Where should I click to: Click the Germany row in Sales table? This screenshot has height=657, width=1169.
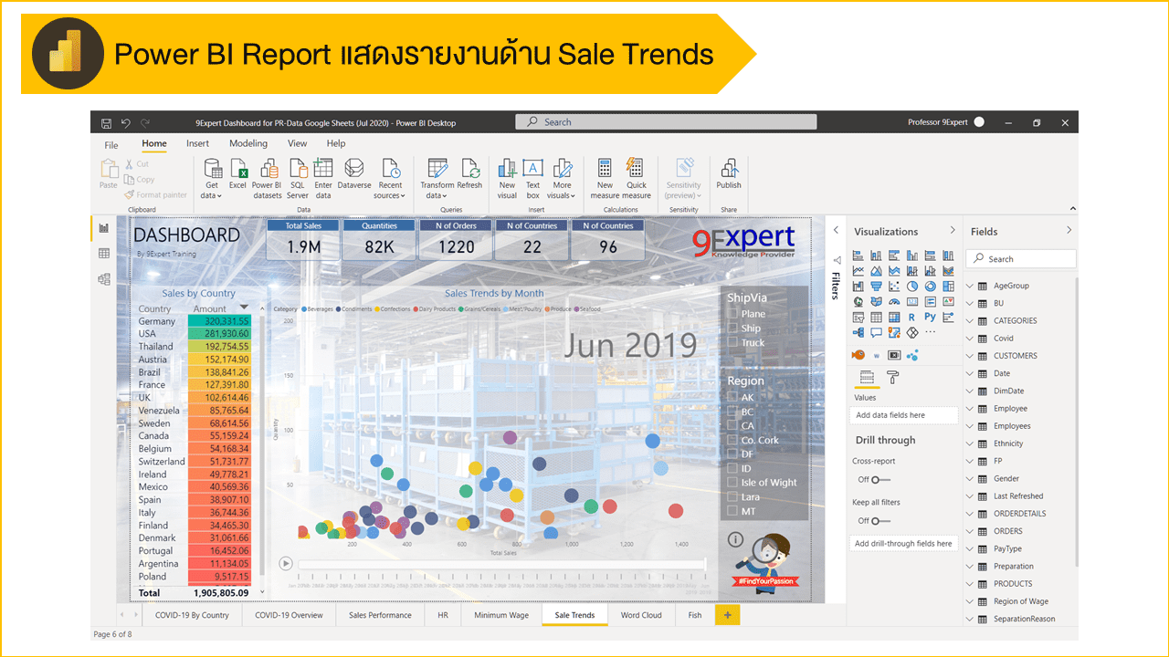[194, 321]
